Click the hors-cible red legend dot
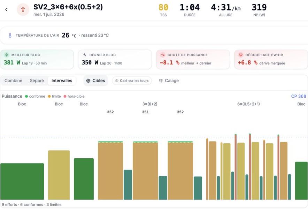 tap(65, 96)
